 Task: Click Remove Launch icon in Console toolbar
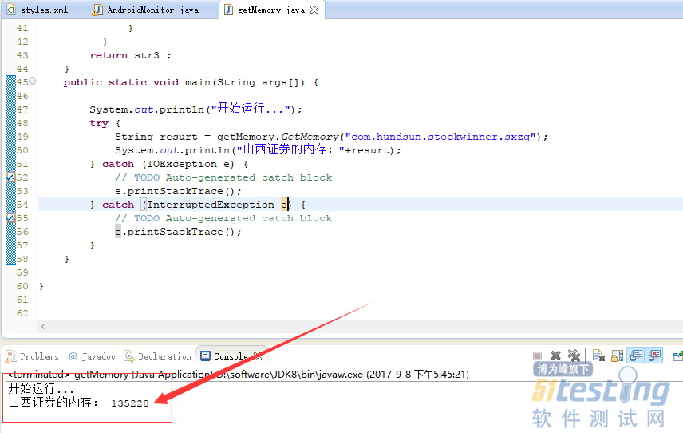[555, 356]
